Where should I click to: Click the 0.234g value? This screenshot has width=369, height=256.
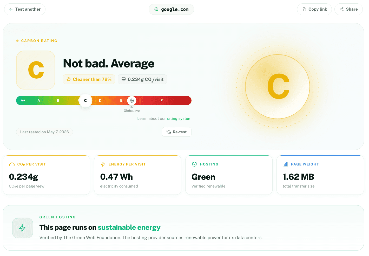click(24, 177)
